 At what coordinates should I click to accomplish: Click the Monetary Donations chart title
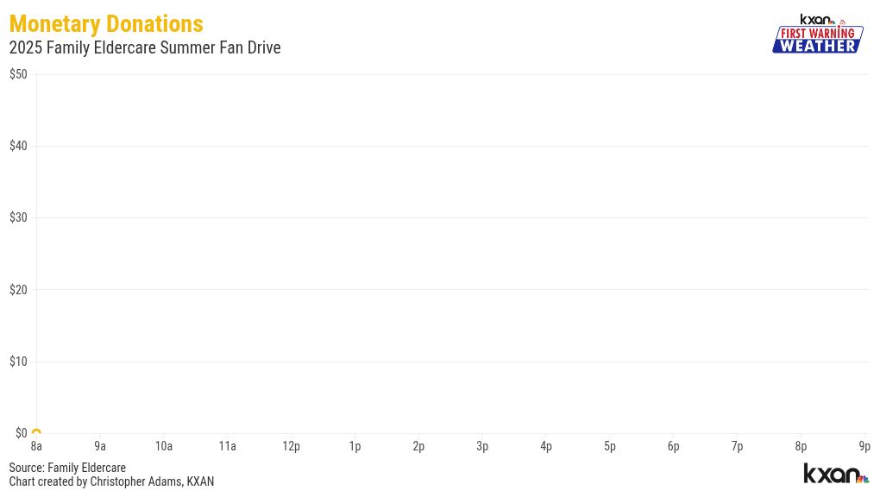point(106,24)
